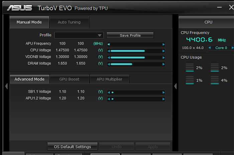
Task: Decrease SB1.1 Voltage with left arrow
Action: point(109,92)
